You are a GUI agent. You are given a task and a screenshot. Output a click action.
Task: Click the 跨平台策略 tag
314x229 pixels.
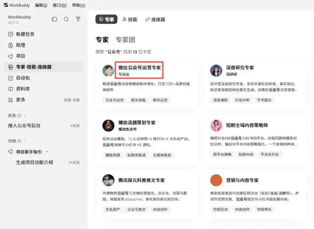[222, 154]
